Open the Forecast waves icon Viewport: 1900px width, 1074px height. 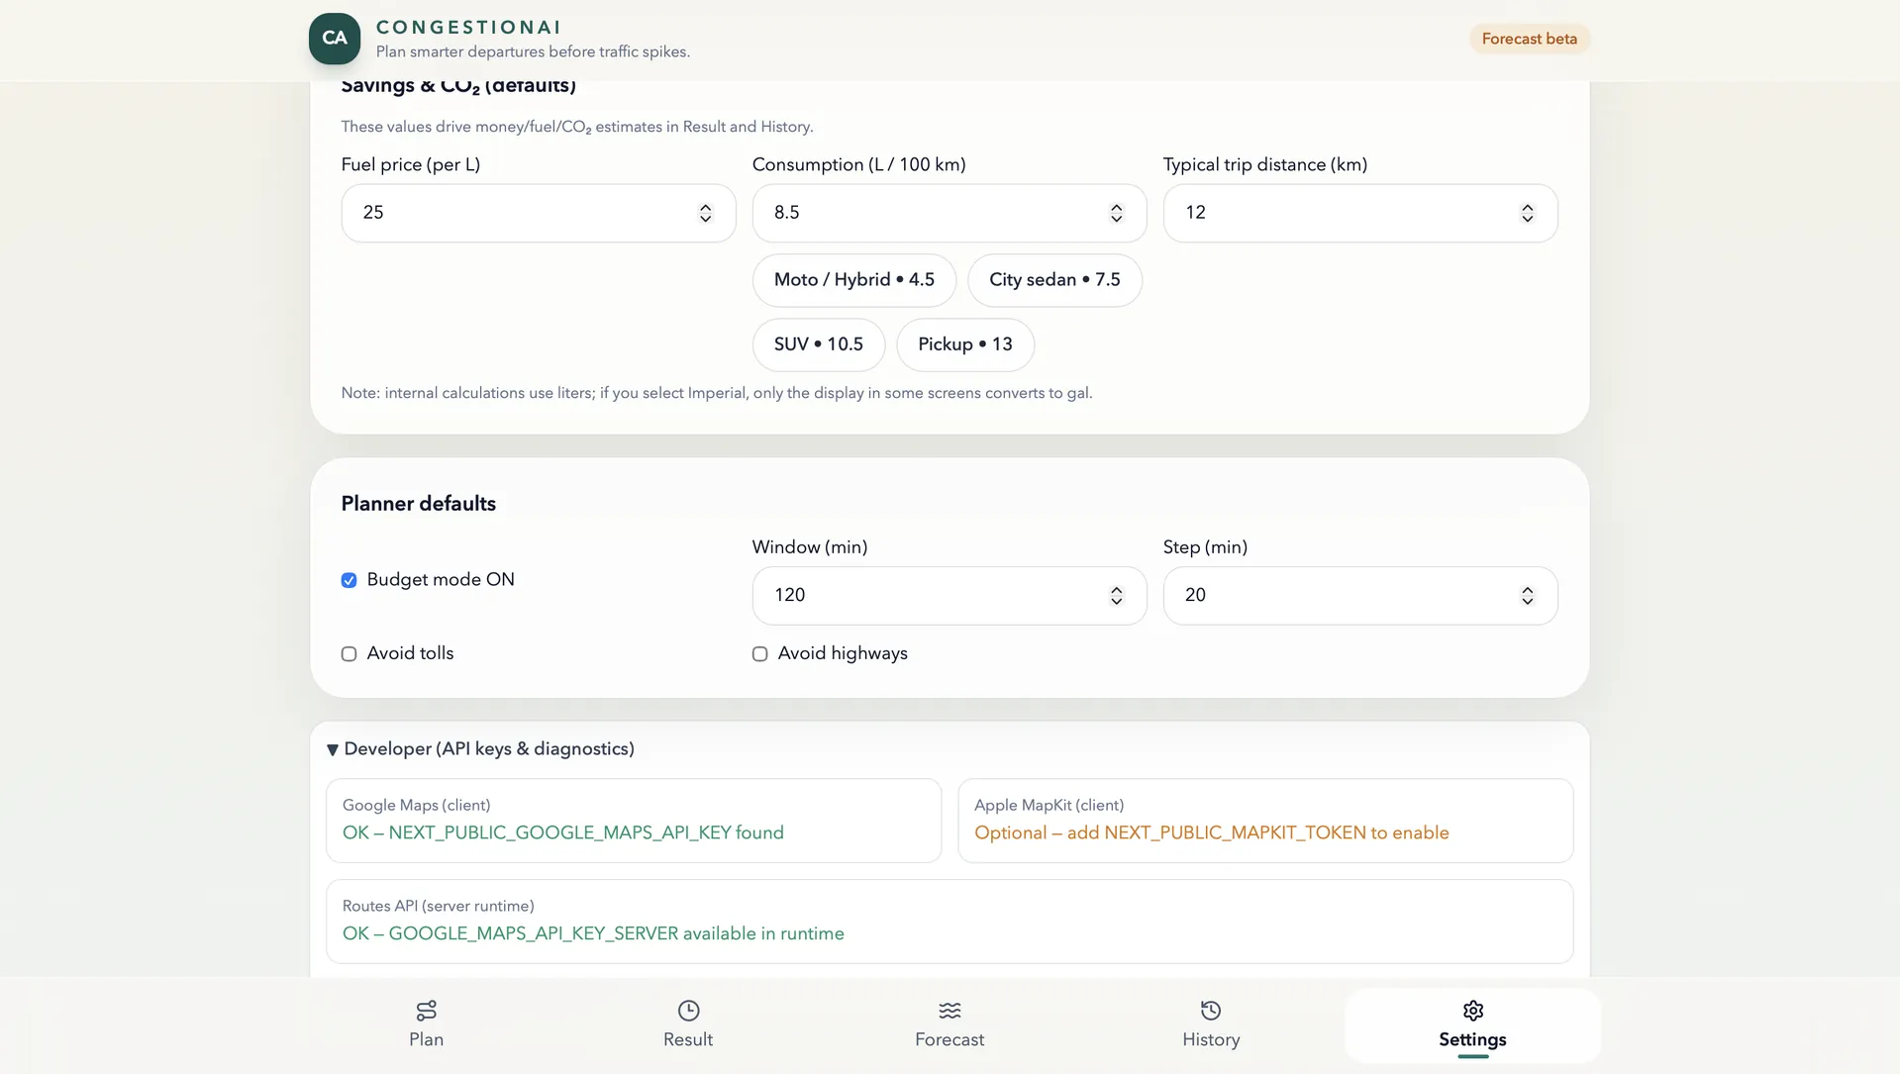pos(950,1010)
